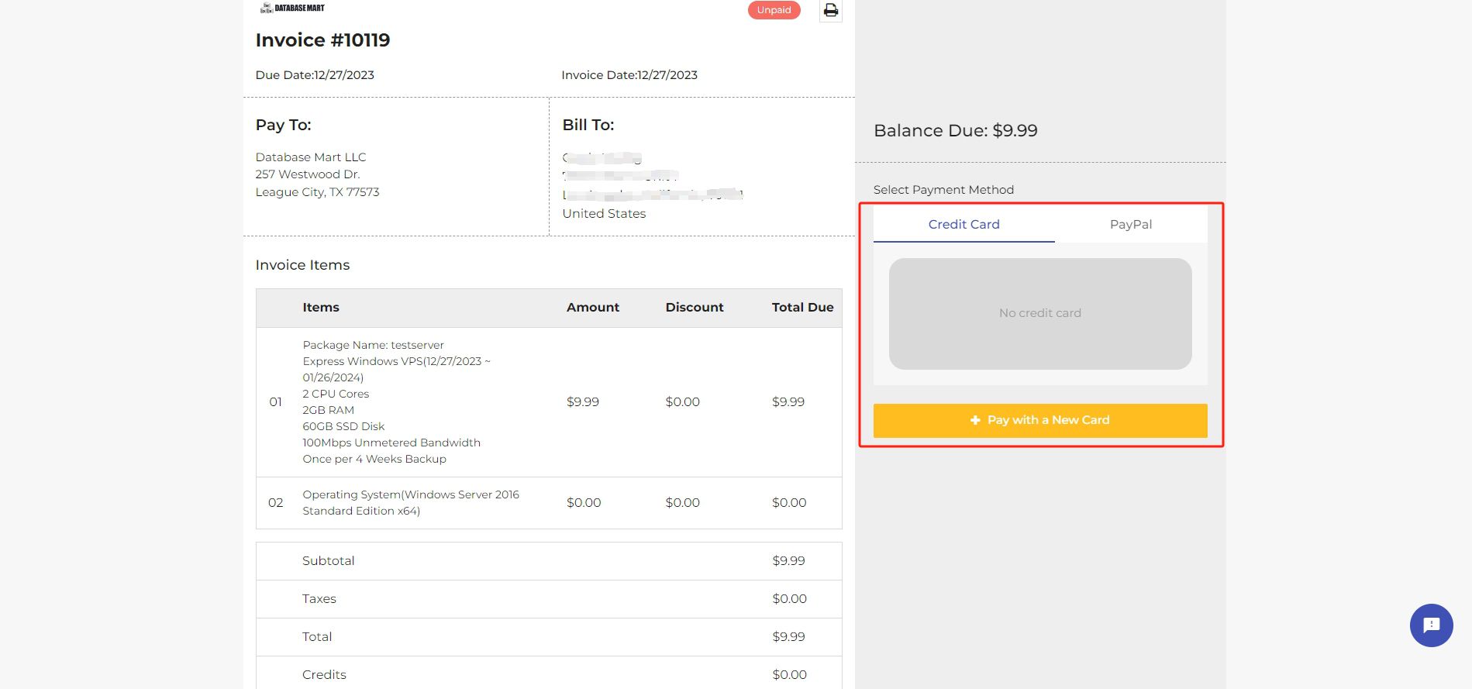Click the Database Mart LLC text
Screen dimensions: 1472x689
[311, 157]
